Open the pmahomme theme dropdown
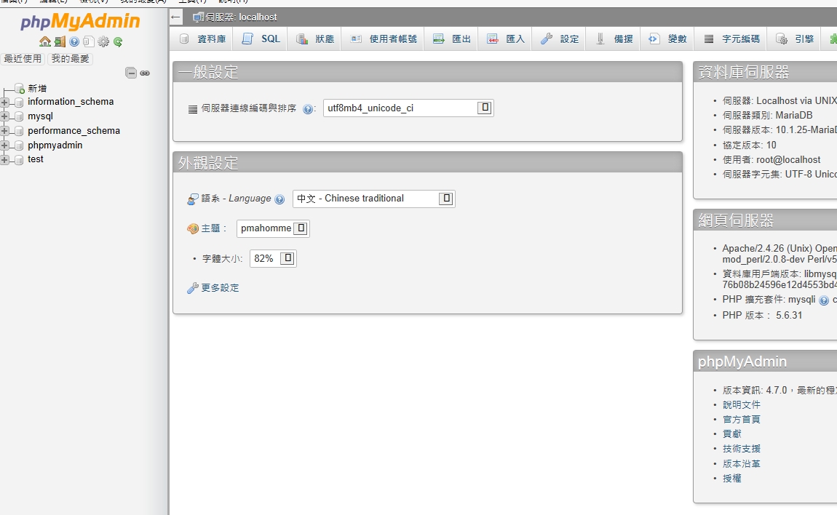 pyautogui.click(x=273, y=228)
